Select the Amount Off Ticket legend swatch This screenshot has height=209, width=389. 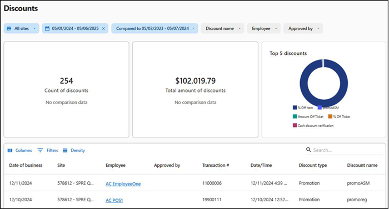click(295, 116)
